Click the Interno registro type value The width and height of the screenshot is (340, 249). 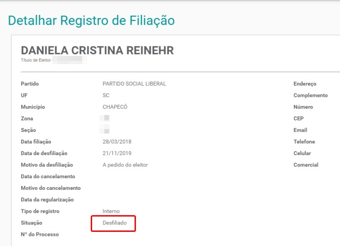111,212
